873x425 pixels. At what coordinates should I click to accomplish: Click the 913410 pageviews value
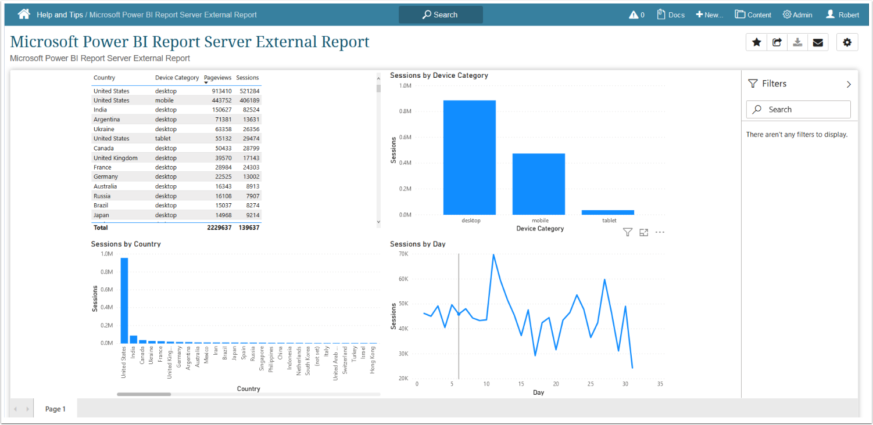pyautogui.click(x=221, y=91)
